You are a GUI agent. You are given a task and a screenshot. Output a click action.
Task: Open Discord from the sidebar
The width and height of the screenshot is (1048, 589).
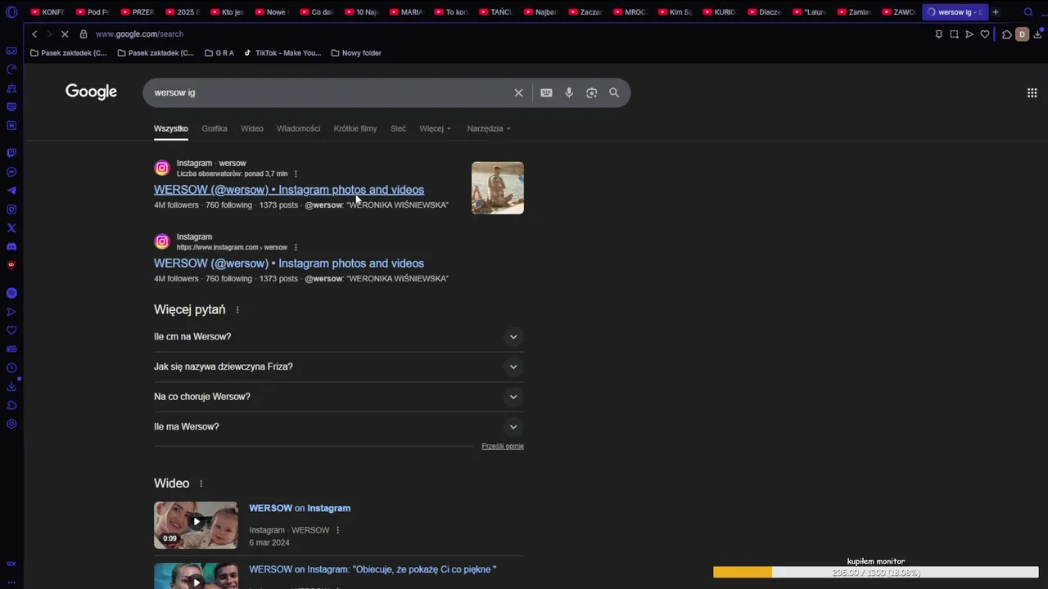tap(11, 246)
